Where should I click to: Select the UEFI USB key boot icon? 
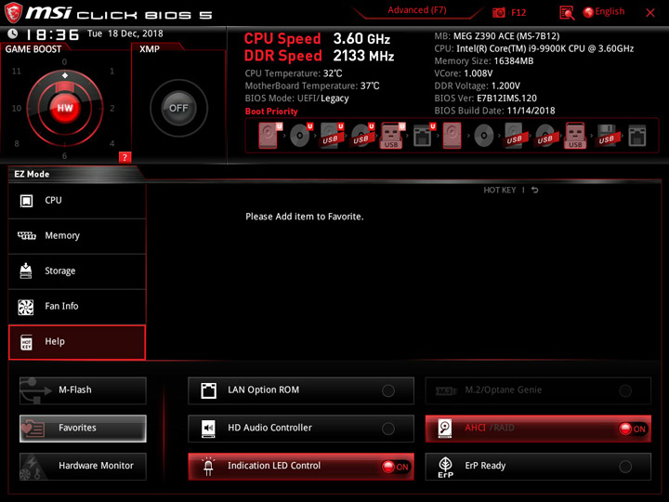click(x=392, y=136)
